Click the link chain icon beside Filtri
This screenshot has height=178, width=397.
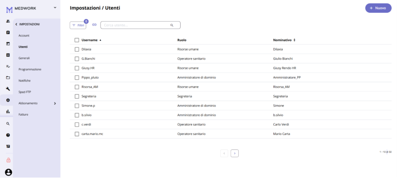95,25
